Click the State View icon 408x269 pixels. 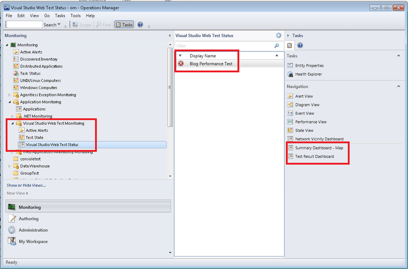click(x=290, y=130)
